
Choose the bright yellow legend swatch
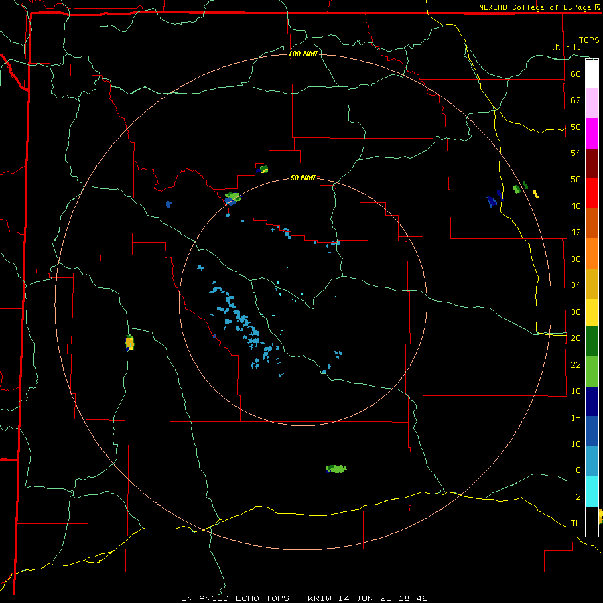coord(592,312)
